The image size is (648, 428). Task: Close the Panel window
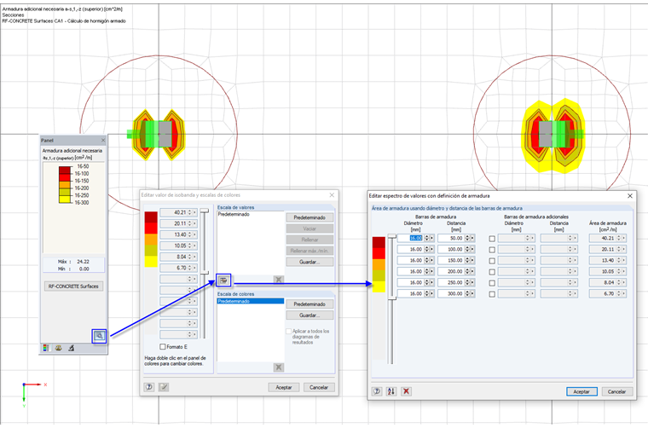coord(103,141)
